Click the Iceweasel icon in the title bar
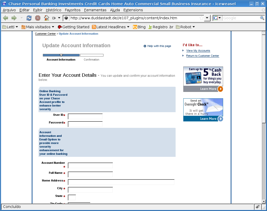Screen dimensions: 267x211 coord(4,4)
